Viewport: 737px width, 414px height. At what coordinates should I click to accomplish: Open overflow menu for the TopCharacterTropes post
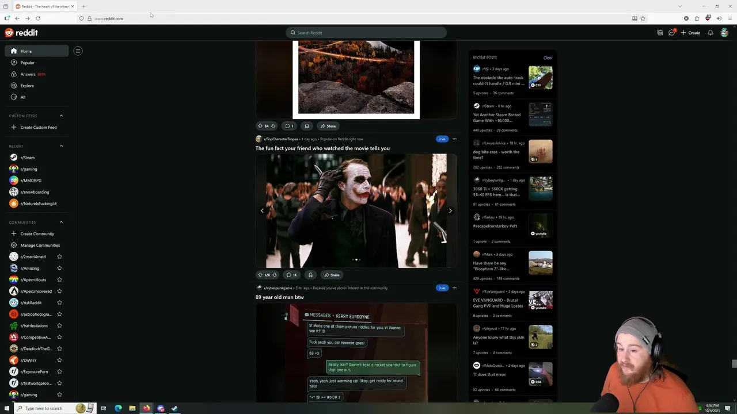(x=454, y=139)
